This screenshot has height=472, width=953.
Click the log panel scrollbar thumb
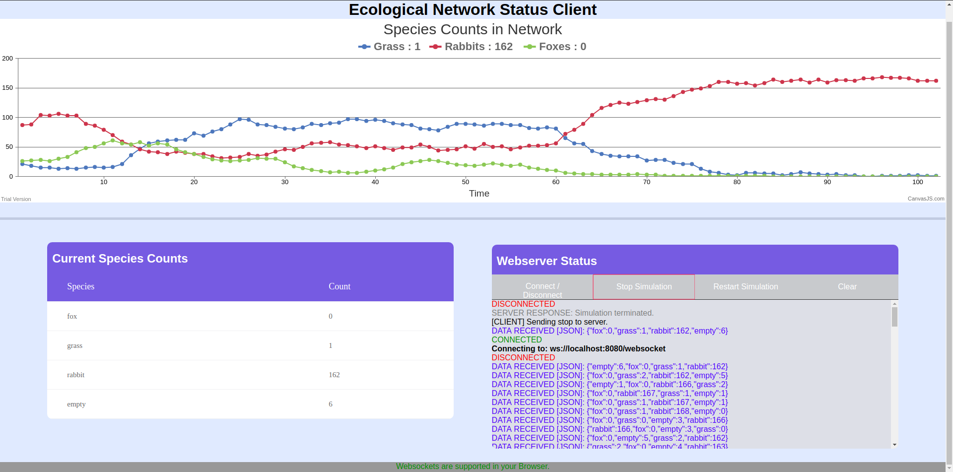[894, 317]
